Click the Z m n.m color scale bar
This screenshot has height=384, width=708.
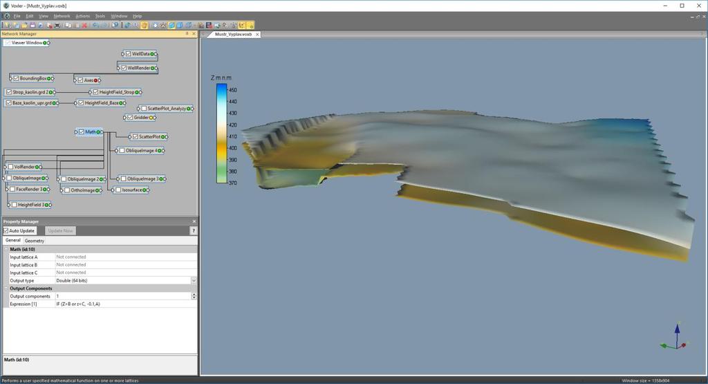[x=221, y=134]
